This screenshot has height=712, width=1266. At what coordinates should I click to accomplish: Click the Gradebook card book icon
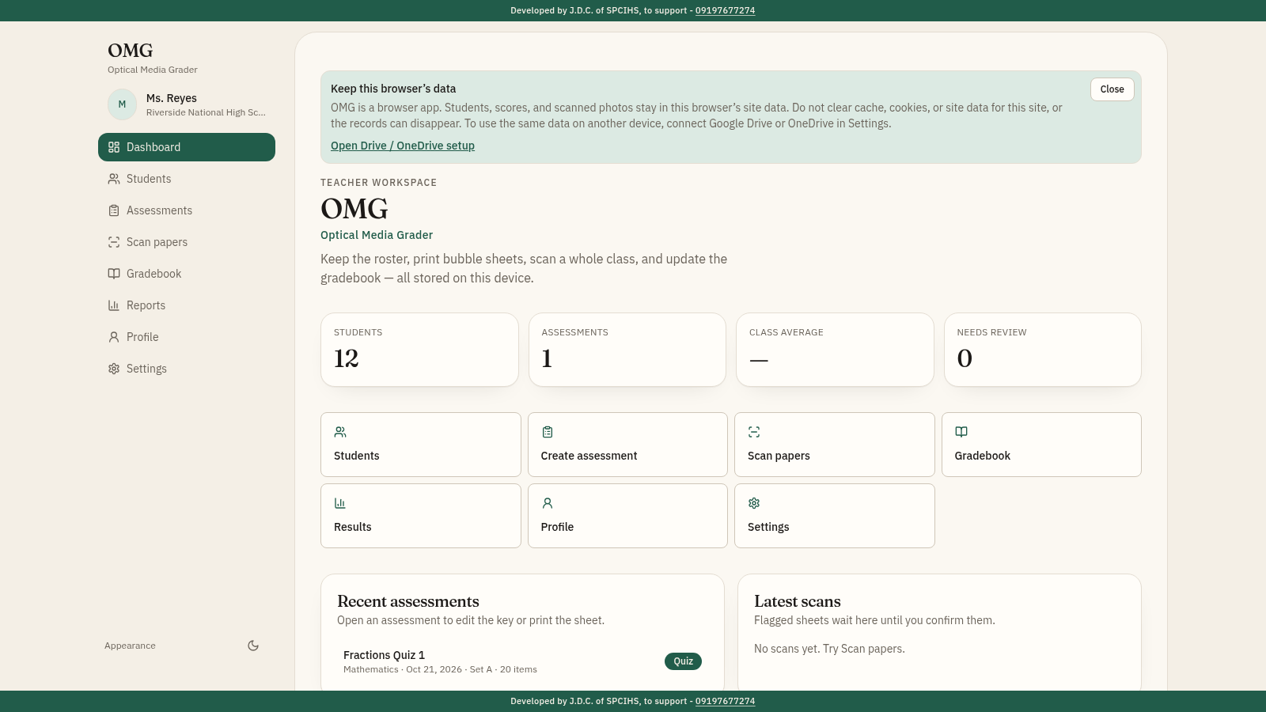click(961, 432)
